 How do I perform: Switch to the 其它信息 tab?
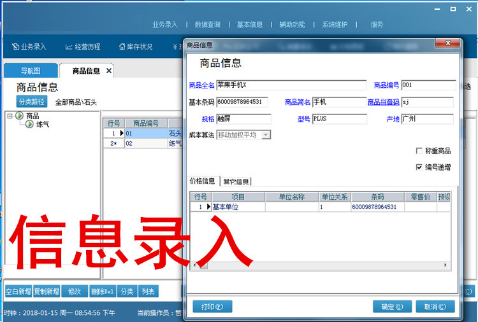[236, 181]
